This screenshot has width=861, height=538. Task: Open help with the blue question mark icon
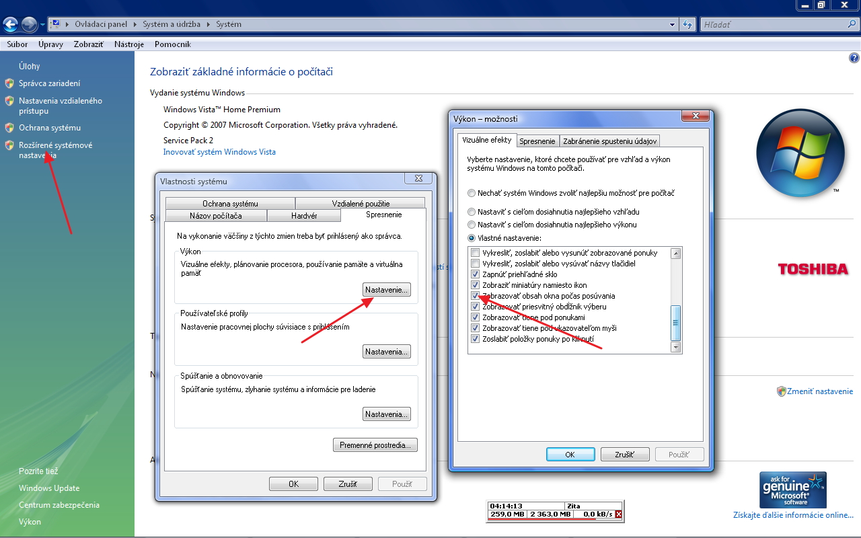pyautogui.click(x=854, y=59)
